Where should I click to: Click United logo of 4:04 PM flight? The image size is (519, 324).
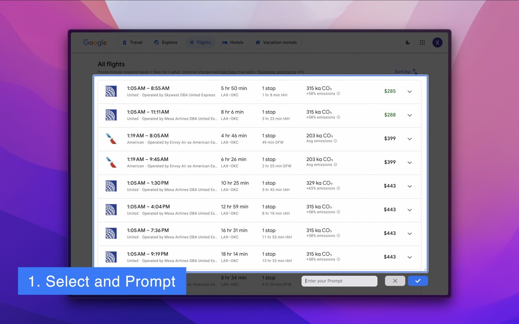coord(111,210)
